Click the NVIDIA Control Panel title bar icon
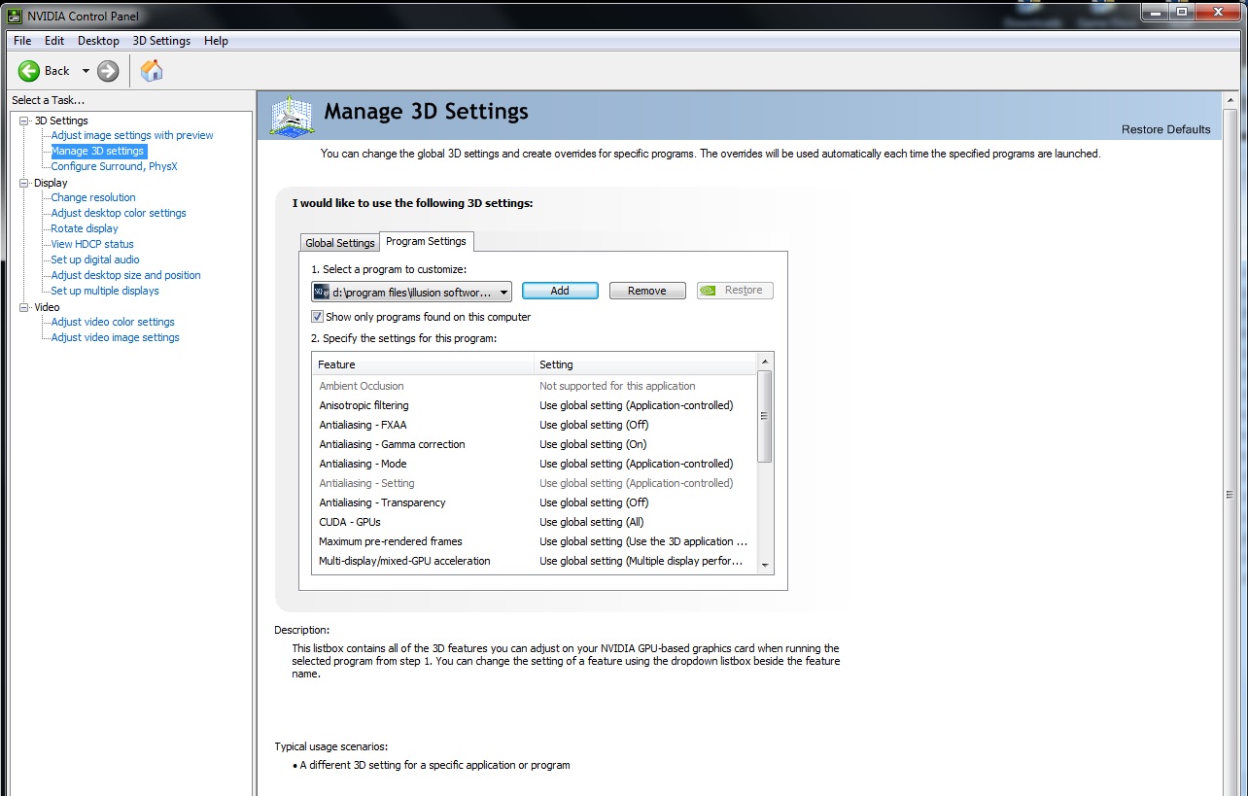This screenshot has height=796, width=1248. point(15,16)
